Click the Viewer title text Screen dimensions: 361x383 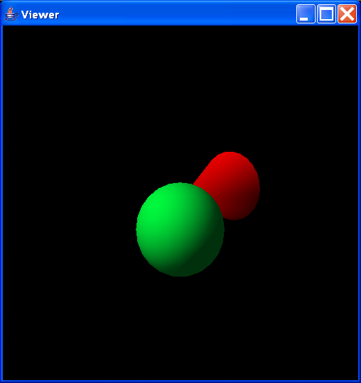(40, 15)
